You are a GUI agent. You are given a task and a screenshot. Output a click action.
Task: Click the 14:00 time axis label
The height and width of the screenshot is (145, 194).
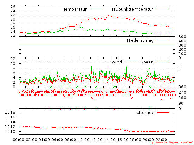coord(110,140)
